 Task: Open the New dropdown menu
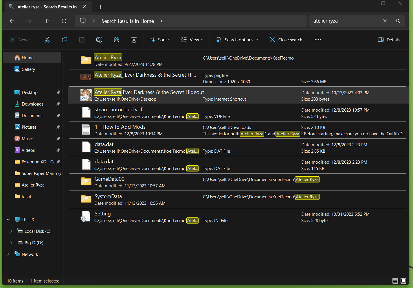click(x=21, y=40)
